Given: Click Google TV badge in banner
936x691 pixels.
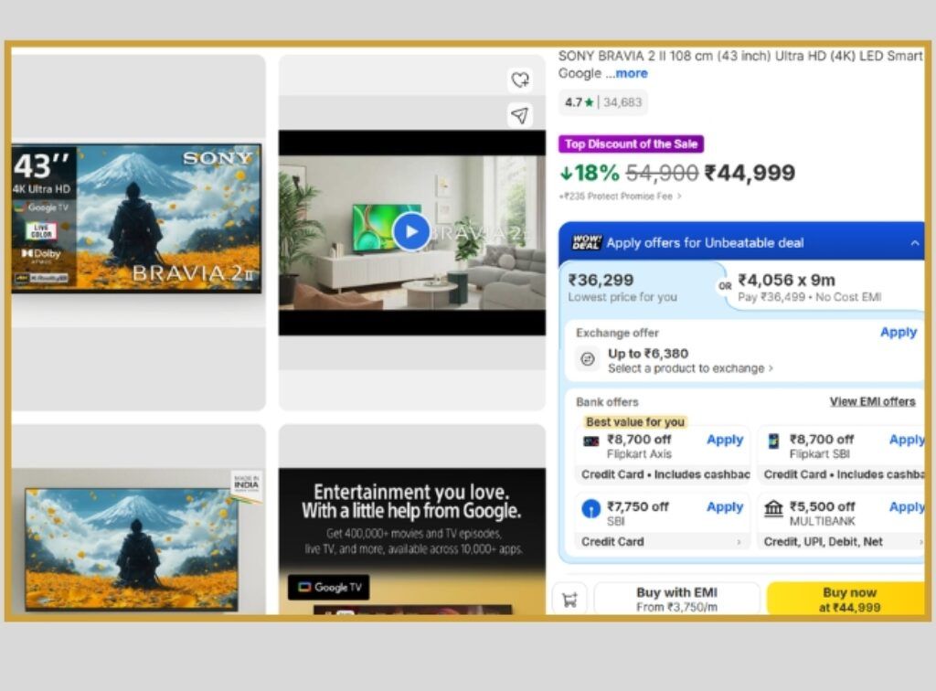Looking at the screenshot, I should [x=329, y=587].
